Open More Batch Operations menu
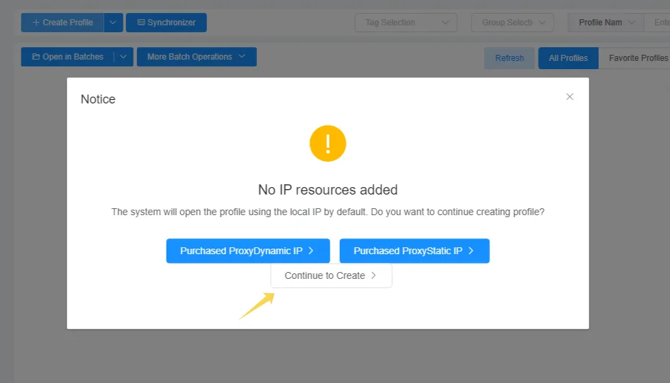 pyautogui.click(x=197, y=57)
